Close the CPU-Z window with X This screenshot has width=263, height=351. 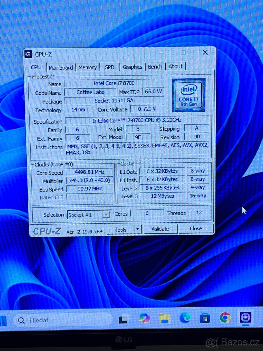[x=205, y=52]
